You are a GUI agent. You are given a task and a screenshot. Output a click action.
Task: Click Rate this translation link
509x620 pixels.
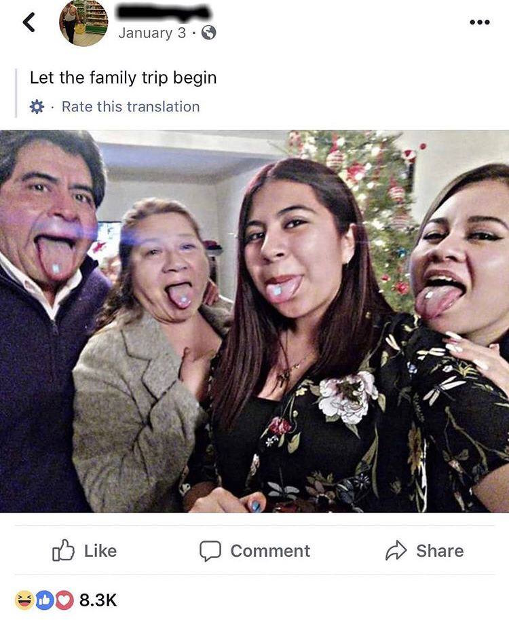131,107
